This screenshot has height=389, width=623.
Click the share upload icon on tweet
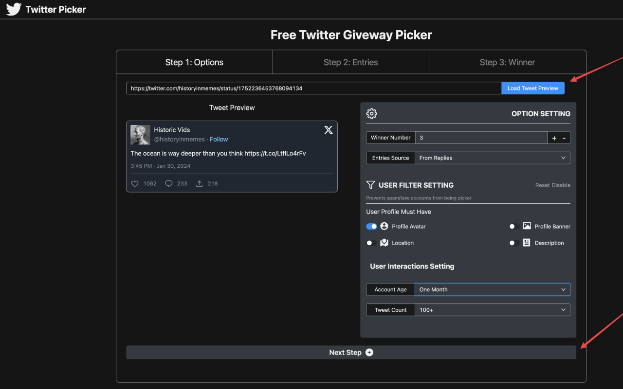pos(200,184)
